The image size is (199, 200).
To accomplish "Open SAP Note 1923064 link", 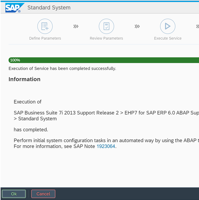I will pyautogui.click(x=106, y=146).
